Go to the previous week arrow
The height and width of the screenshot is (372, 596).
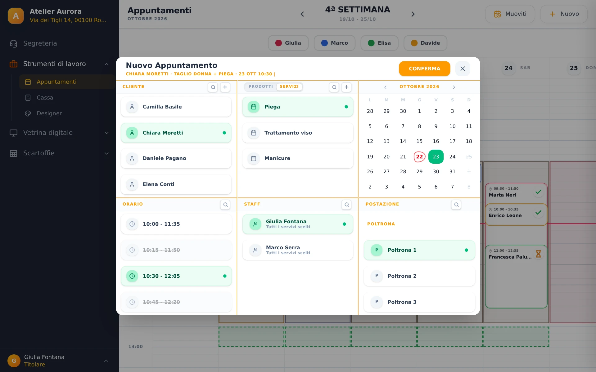click(x=302, y=14)
